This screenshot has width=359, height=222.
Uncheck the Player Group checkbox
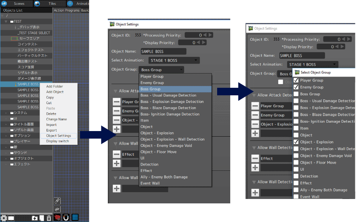[x=296, y=80]
